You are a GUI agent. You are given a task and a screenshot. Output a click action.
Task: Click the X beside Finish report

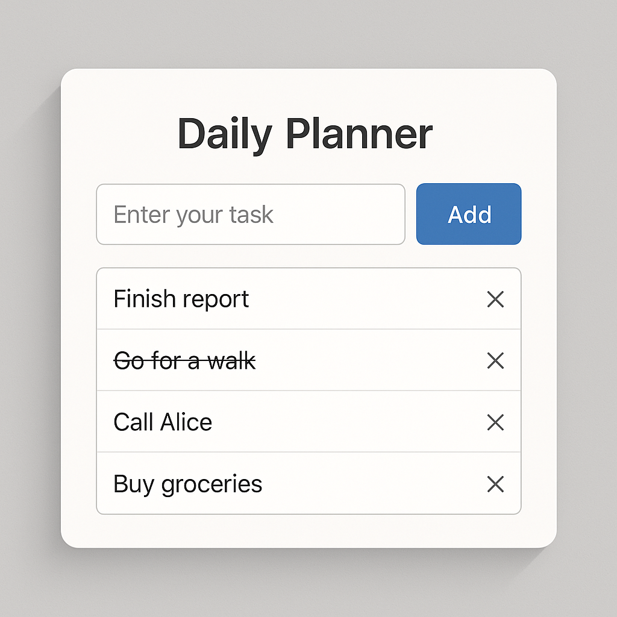[495, 299]
